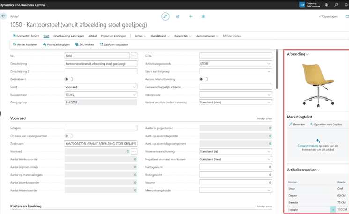This screenshot has width=349, height=214.
Task: Open search magnifier in top bar
Action: click(x=336, y=5)
